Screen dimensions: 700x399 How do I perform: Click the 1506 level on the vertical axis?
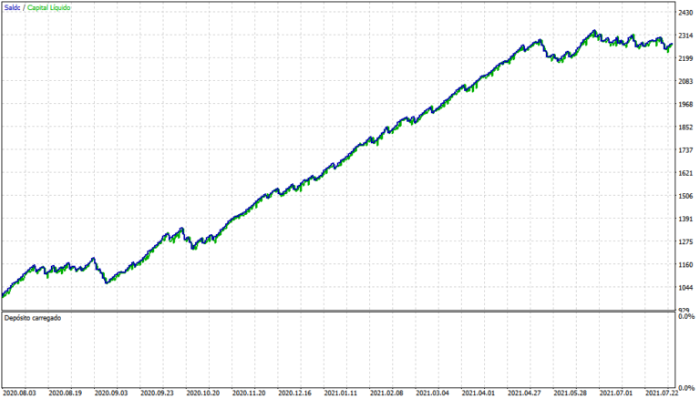pyautogui.click(x=685, y=196)
